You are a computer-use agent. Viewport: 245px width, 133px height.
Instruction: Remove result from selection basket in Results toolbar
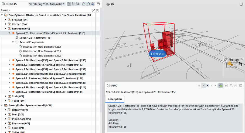tap(89, 4)
